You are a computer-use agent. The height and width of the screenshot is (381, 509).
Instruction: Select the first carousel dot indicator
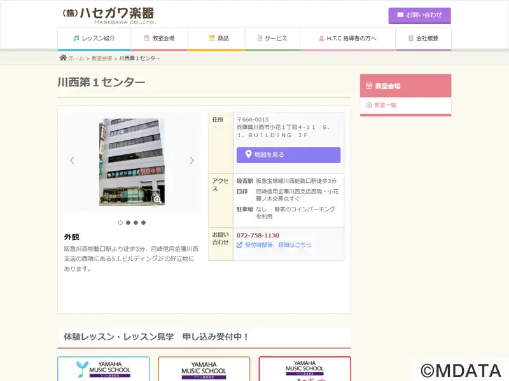click(x=120, y=223)
